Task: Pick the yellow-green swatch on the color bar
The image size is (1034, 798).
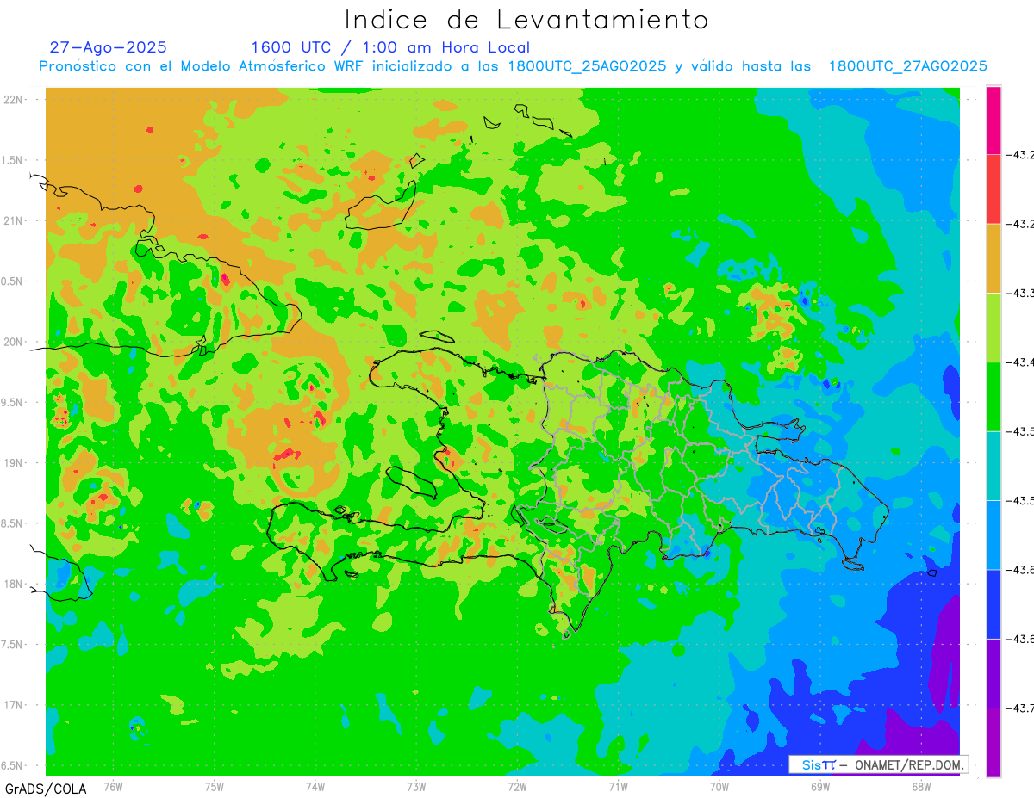Action: point(994,327)
